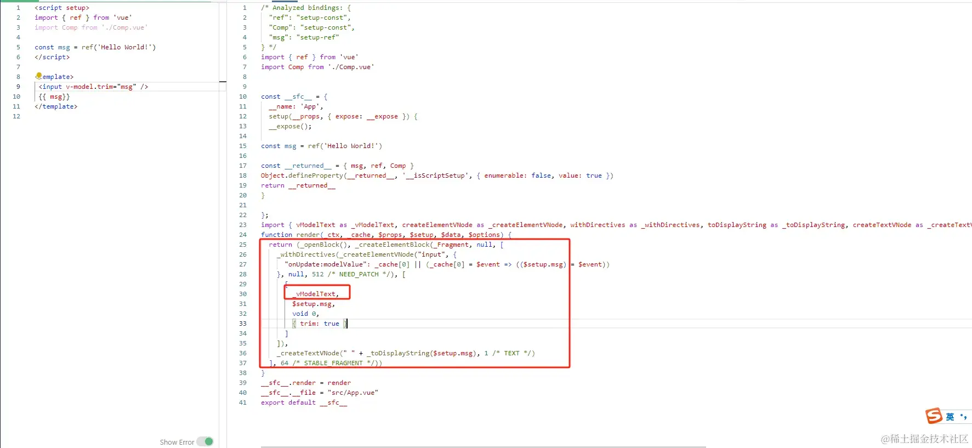Turn off the Show Error toggle
Viewport: 972px width, 448px height.
pyautogui.click(x=205, y=441)
